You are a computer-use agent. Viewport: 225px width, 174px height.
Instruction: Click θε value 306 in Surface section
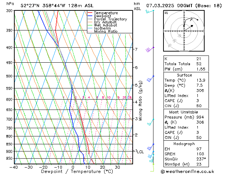click(200, 91)
